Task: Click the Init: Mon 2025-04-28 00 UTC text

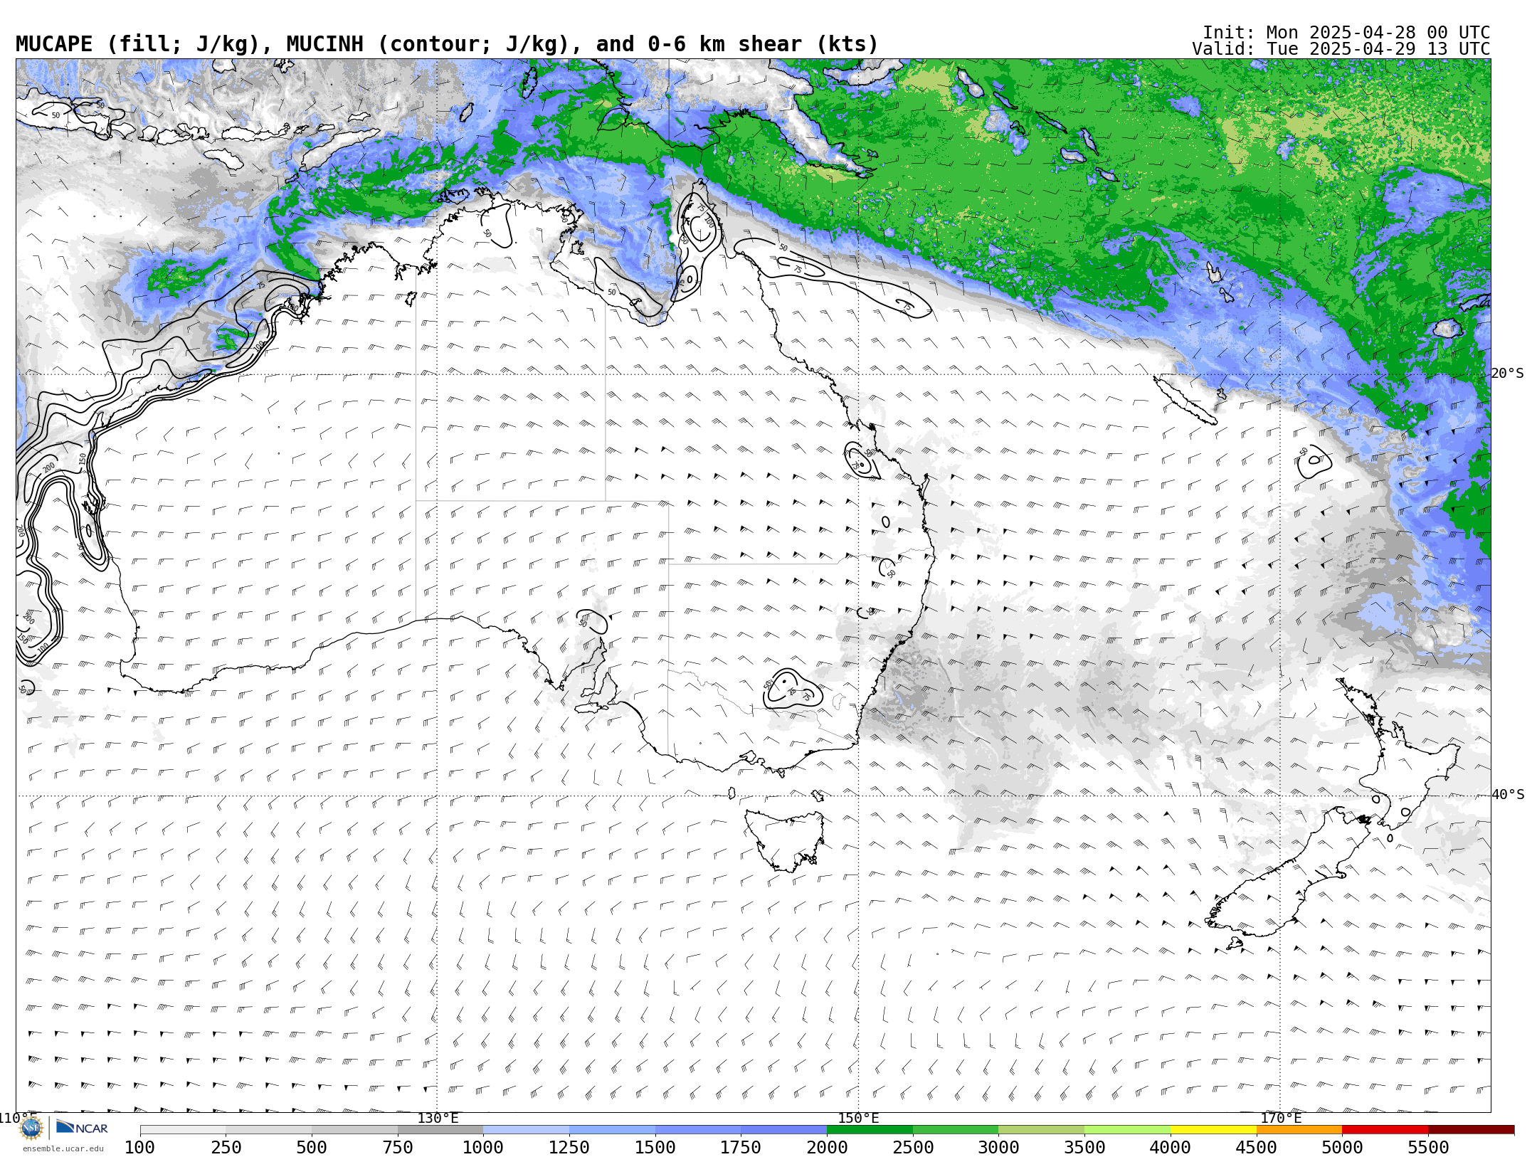Action: 1346,33
